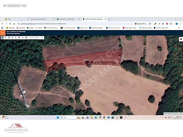Open the apps grid in bookmarks bar
The height and width of the screenshot is (137, 183).
(2, 28)
